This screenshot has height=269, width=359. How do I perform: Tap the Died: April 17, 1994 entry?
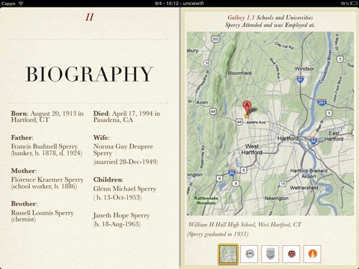coord(126,117)
